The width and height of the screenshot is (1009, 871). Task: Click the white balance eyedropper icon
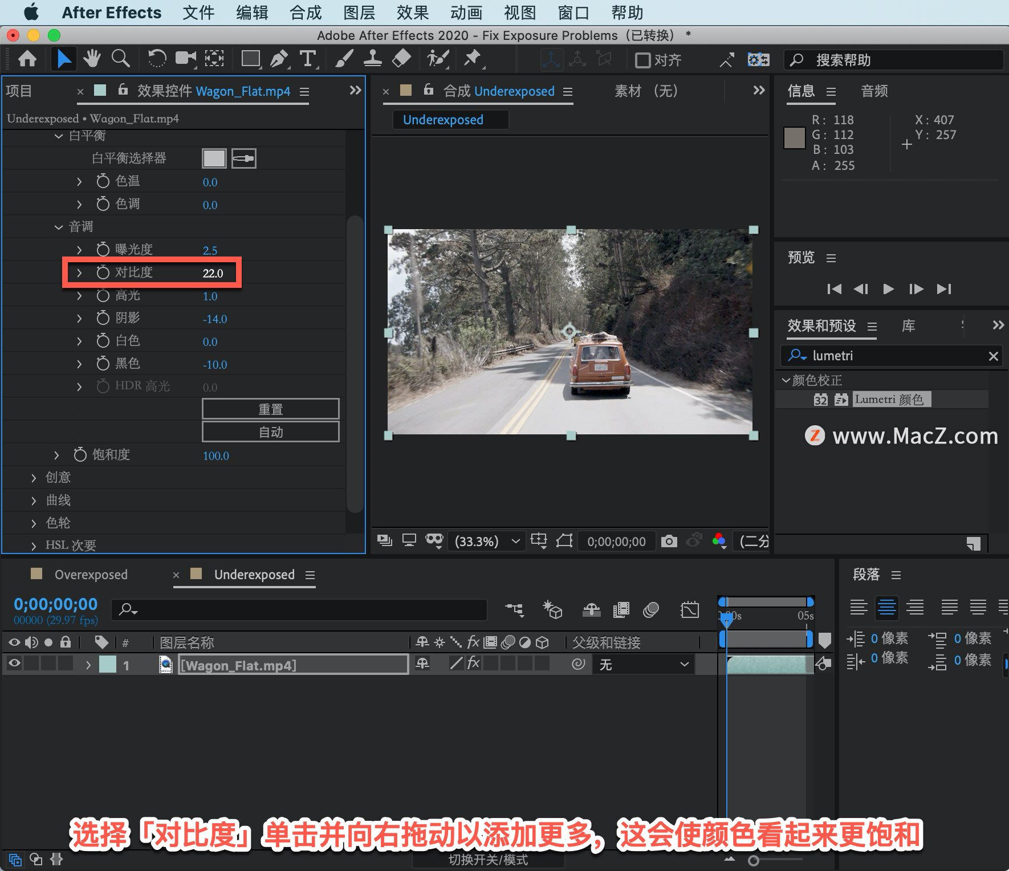(x=244, y=158)
